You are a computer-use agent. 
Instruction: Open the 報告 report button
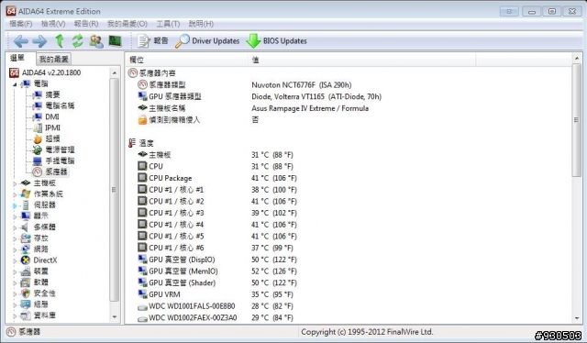153,41
